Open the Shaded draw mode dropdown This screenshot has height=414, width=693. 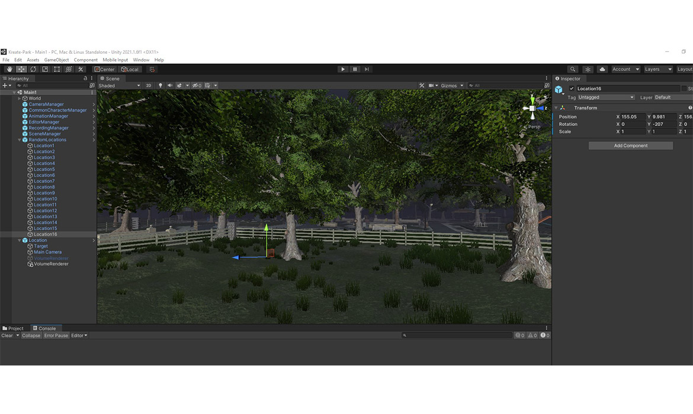pos(119,86)
